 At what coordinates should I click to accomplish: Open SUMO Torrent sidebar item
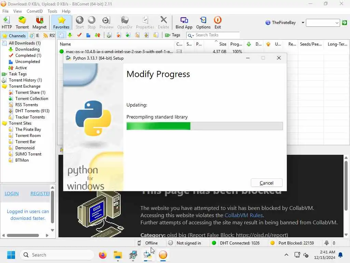coord(28,154)
